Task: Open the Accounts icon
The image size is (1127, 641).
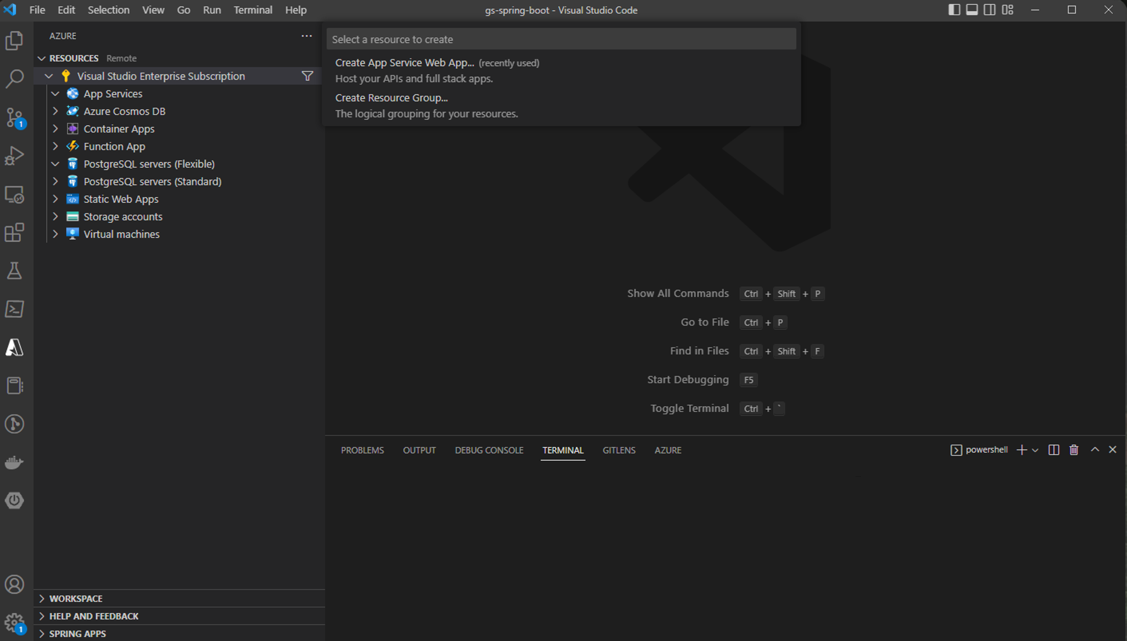Action: pyautogui.click(x=15, y=585)
